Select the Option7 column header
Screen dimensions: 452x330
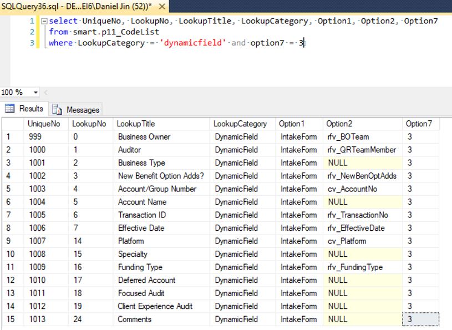[421, 124]
